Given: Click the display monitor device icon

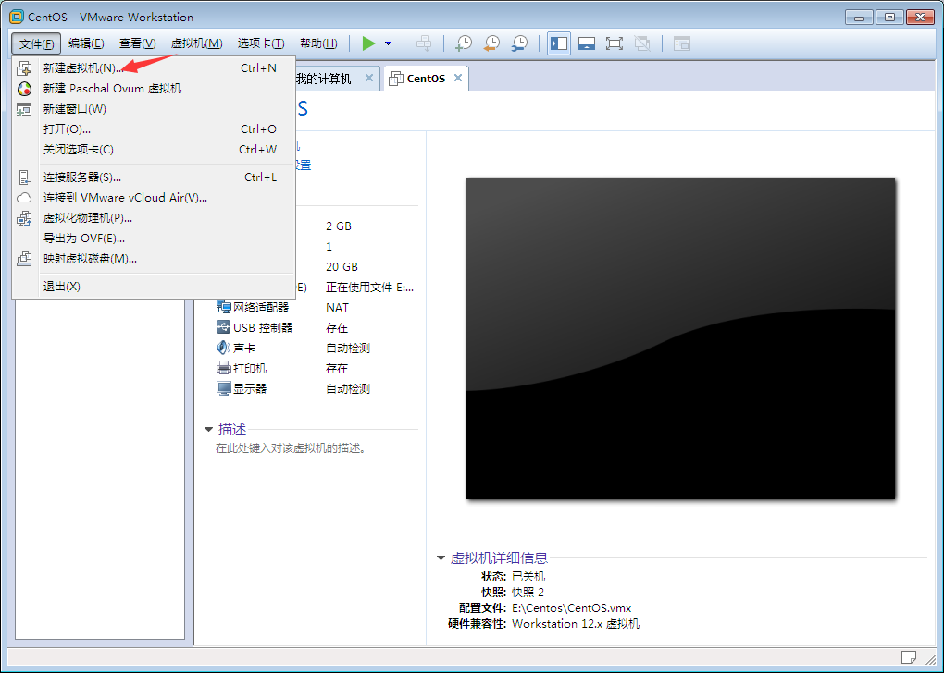Looking at the screenshot, I should pos(223,388).
